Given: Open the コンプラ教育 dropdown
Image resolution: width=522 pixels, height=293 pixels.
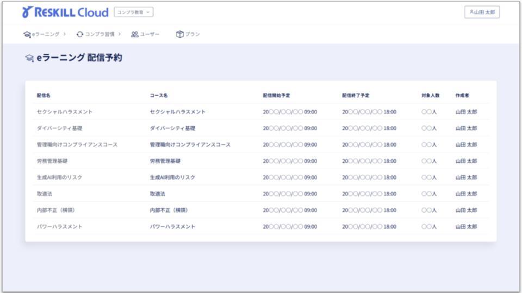Looking at the screenshot, I should [x=134, y=12].
